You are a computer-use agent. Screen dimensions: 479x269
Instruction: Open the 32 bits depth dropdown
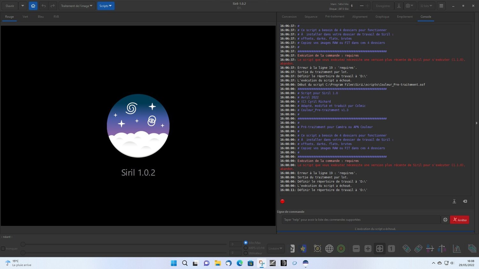pos(426,6)
